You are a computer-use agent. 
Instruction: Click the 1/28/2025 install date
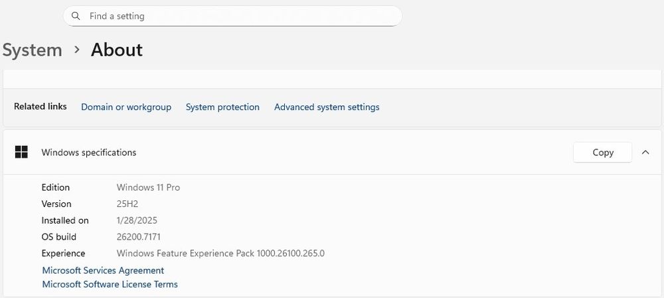(137, 220)
